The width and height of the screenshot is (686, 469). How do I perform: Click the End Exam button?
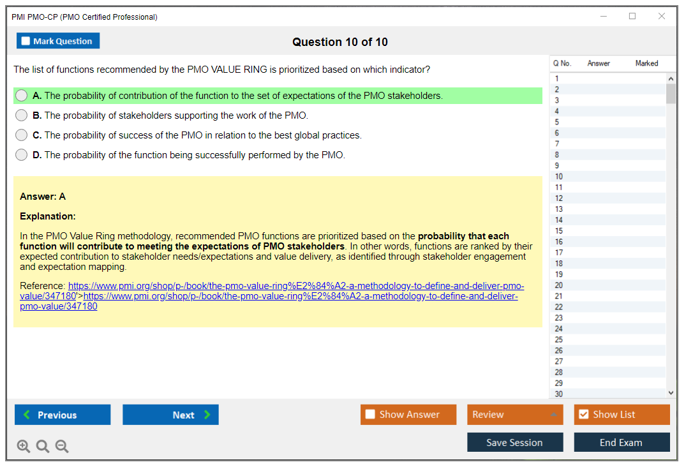click(622, 442)
